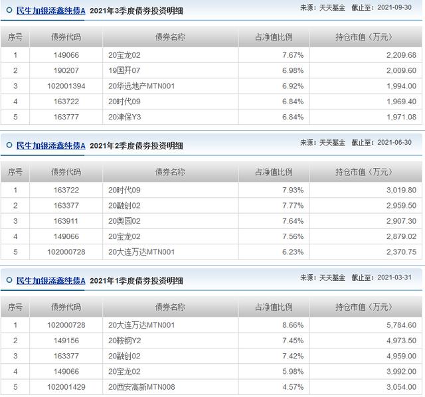Click bond code 102001429

66,387
